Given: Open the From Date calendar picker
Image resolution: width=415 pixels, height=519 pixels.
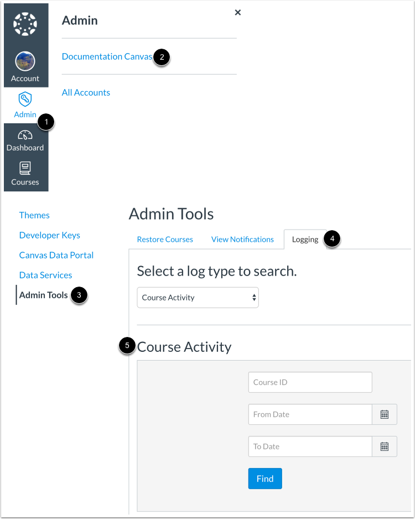Looking at the screenshot, I should [x=384, y=414].
